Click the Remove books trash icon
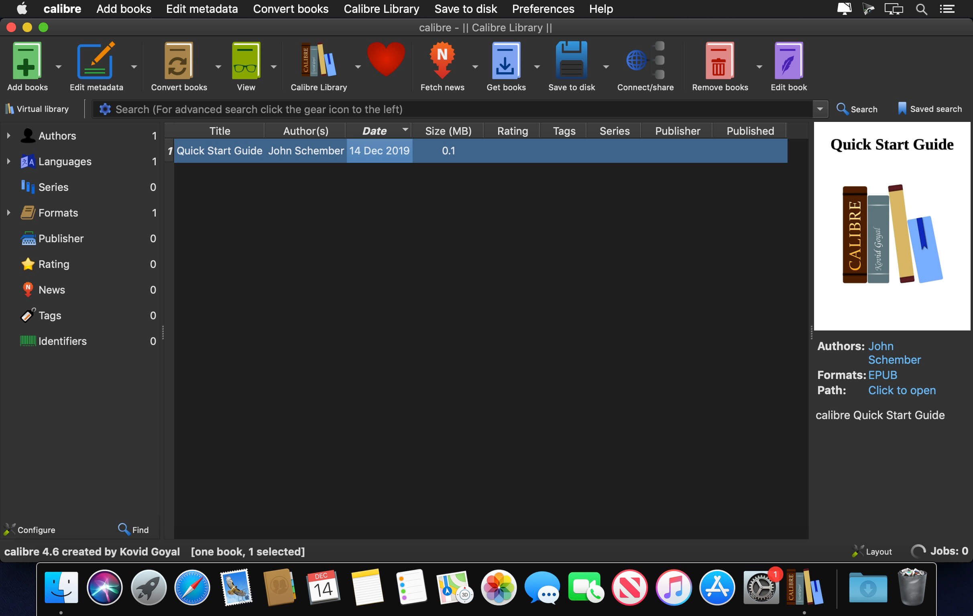The height and width of the screenshot is (616, 973). tap(719, 61)
